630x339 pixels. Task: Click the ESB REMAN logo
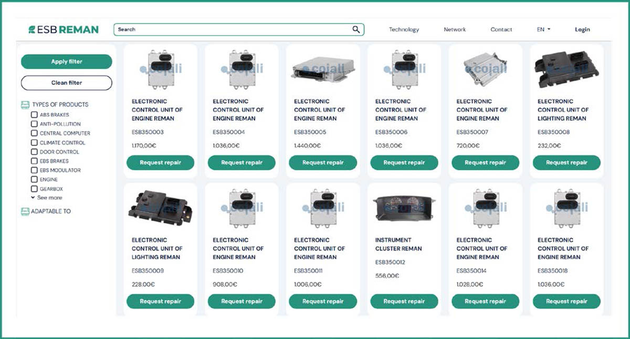[64, 30]
